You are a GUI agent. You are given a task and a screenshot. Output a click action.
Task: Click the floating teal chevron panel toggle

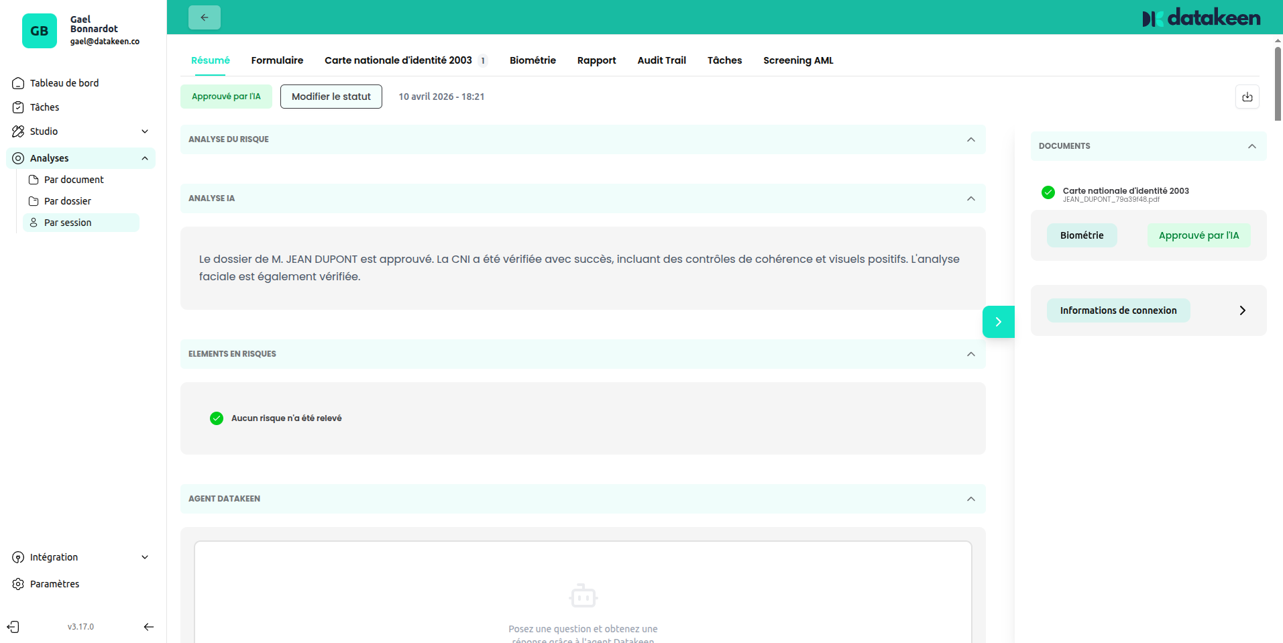click(x=998, y=322)
